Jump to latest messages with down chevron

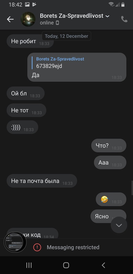pyautogui.click(x=119, y=225)
